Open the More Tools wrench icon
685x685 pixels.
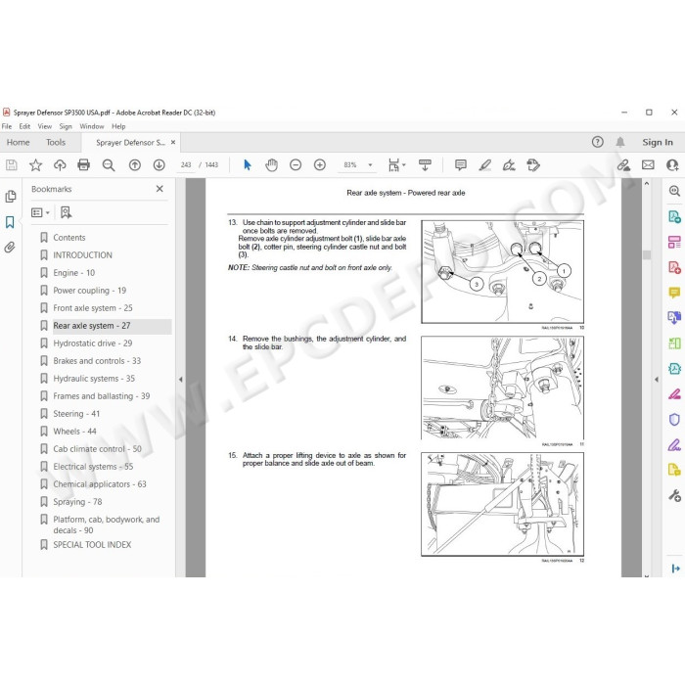click(674, 495)
